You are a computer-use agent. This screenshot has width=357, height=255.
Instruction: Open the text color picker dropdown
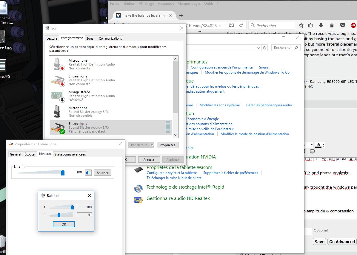[x=323, y=145]
